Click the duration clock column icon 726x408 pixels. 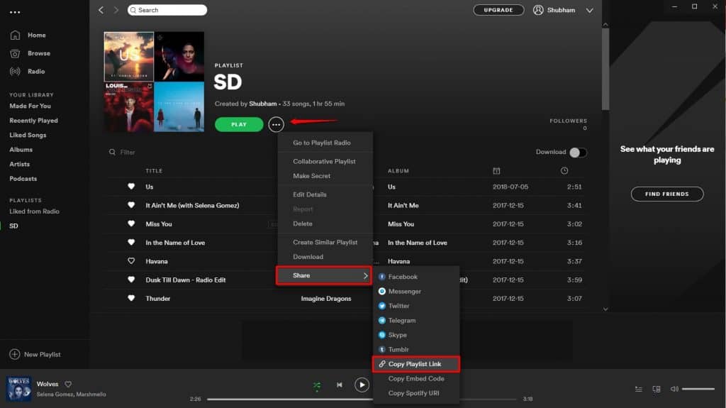pyautogui.click(x=564, y=170)
